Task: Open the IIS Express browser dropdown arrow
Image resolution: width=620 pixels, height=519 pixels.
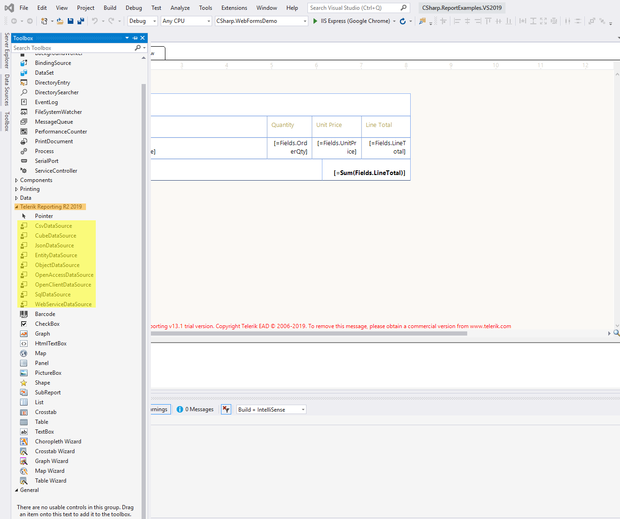Action: [394, 21]
